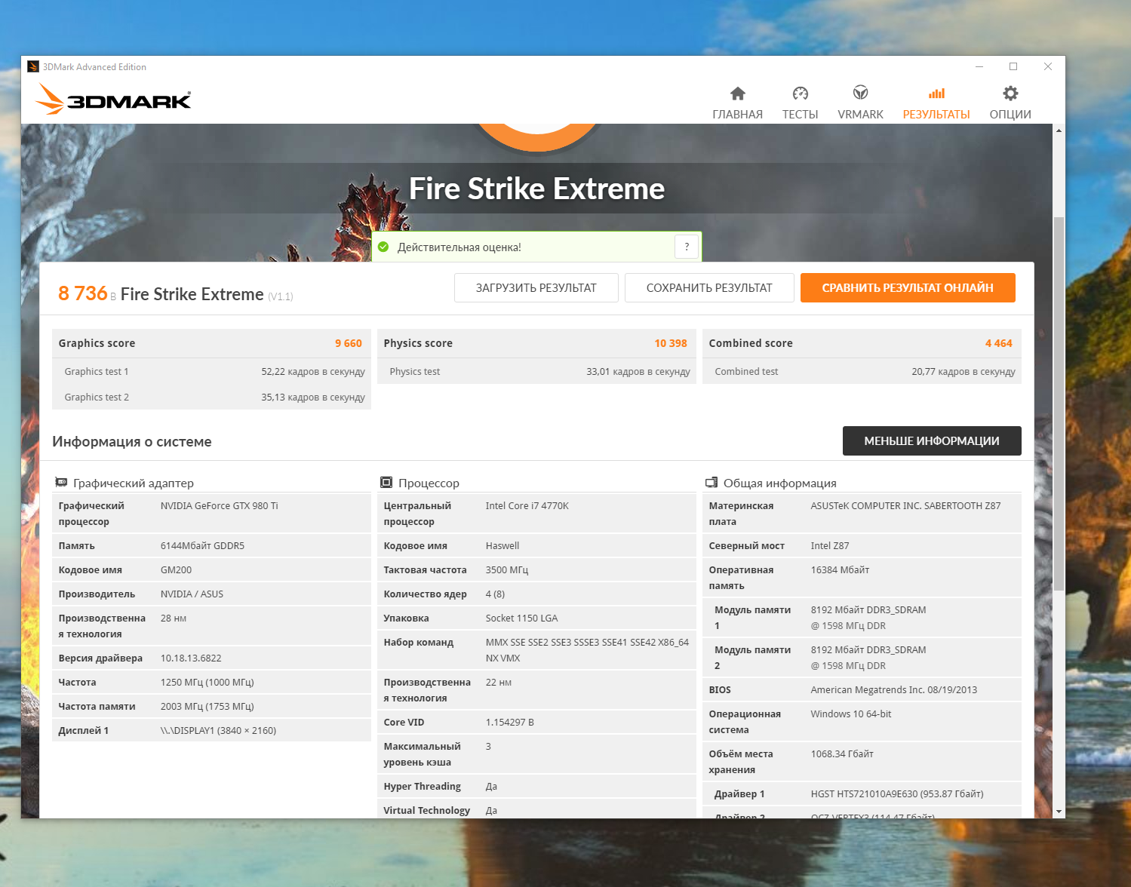
Task: Click the 3DMark logo
Action: point(113,99)
